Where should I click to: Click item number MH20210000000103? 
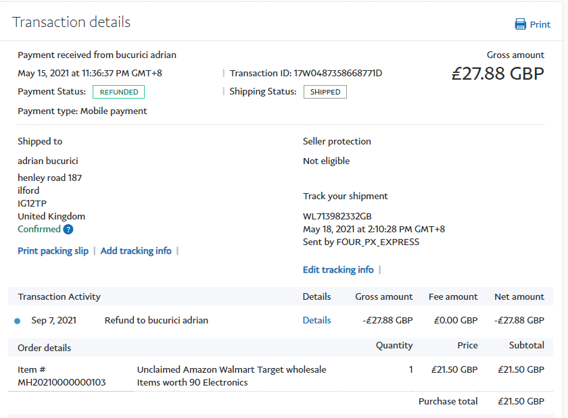(62, 383)
